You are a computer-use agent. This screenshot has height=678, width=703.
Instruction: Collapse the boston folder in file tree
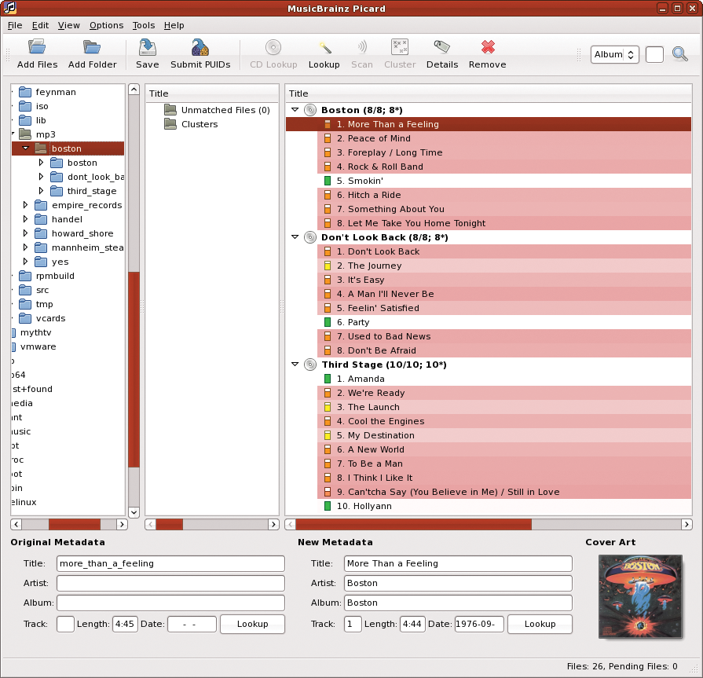click(x=26, y=148)
